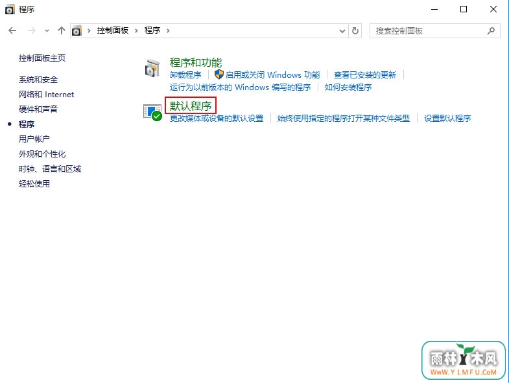This screenshot has width=509, height=383.
Task: Go up one level with Up arrow
Action: (x=62, y=30)
